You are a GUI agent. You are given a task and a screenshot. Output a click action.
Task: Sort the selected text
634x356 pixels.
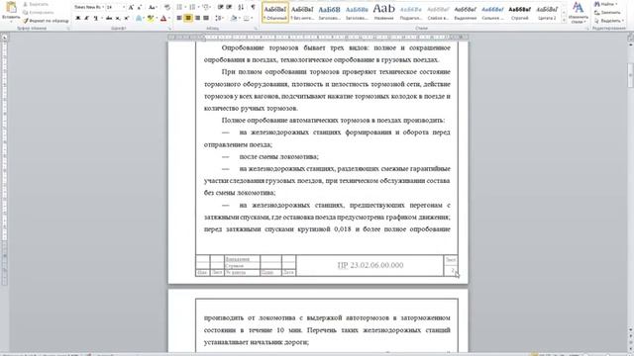pos(241,7)
